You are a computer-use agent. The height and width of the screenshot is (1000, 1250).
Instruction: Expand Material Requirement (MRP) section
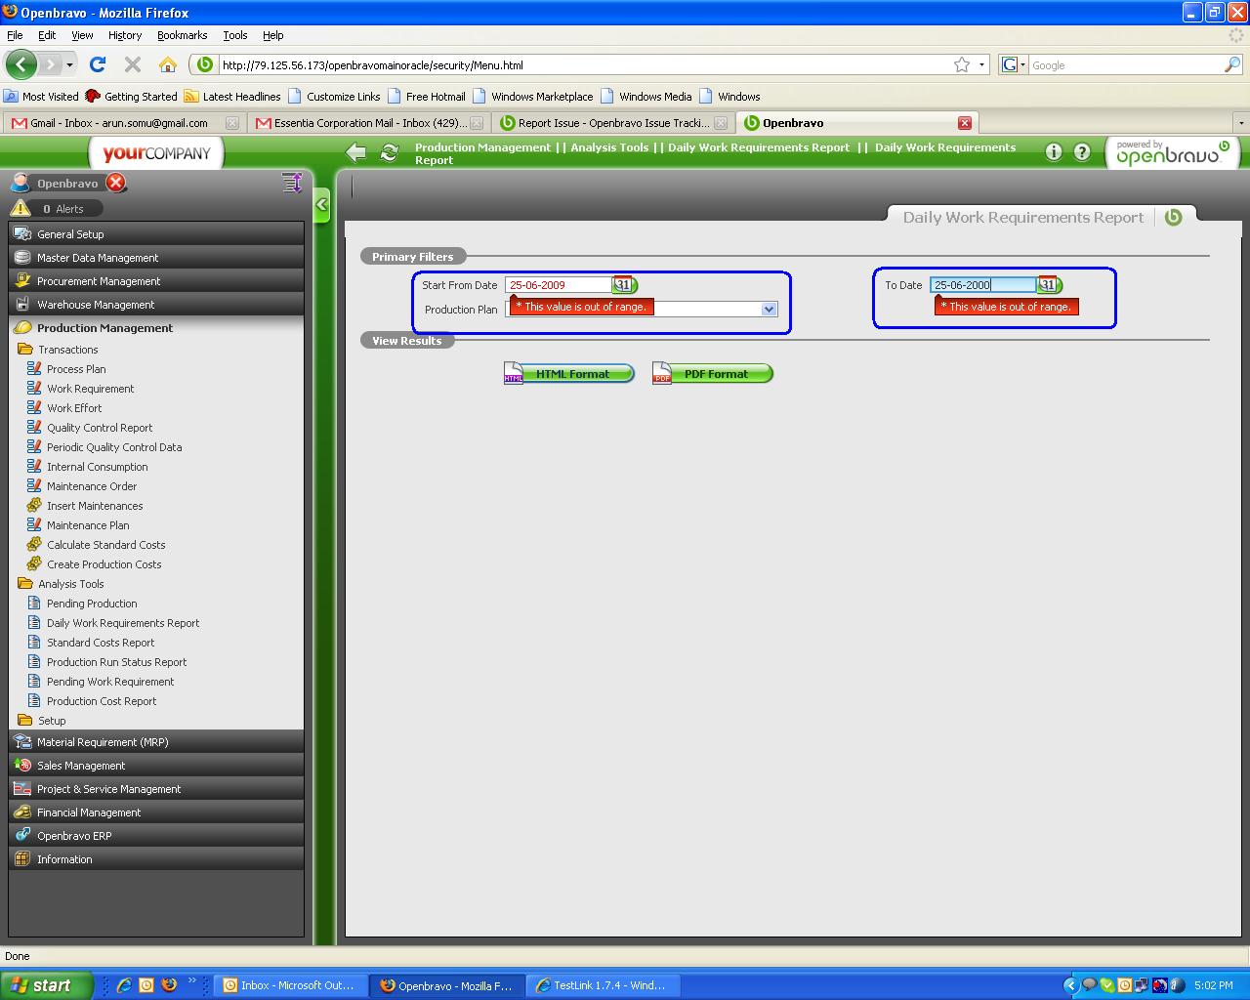click(156, 742)
